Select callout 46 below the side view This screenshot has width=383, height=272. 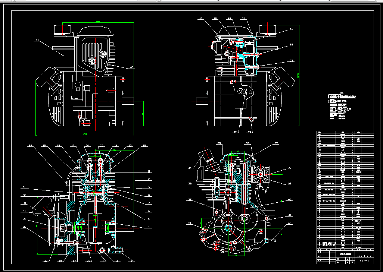(x=235, y=132)
